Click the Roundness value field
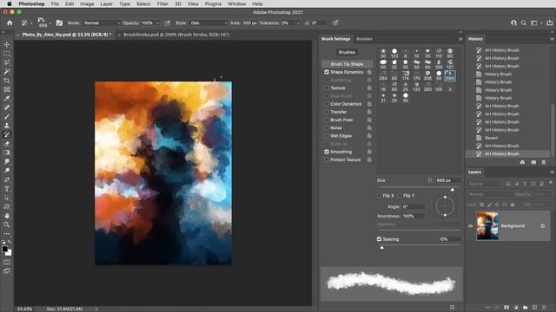This screenshot has height=312, width=556. [414, 216]
